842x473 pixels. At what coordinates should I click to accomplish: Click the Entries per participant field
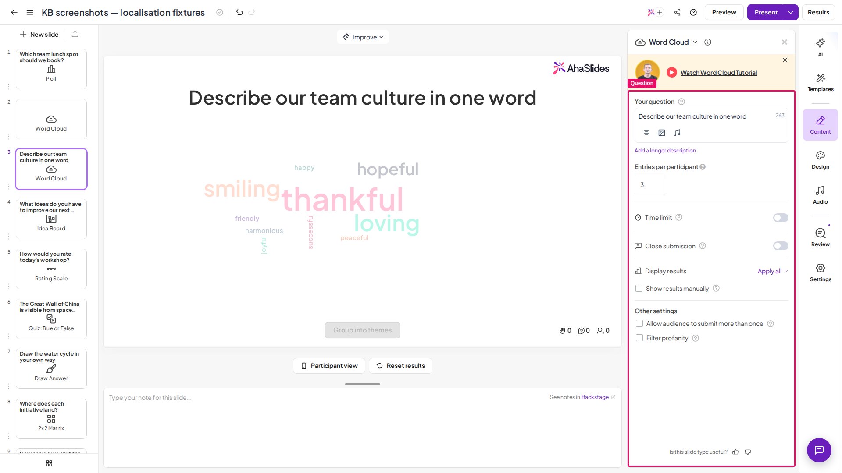(x=649, y=184)
